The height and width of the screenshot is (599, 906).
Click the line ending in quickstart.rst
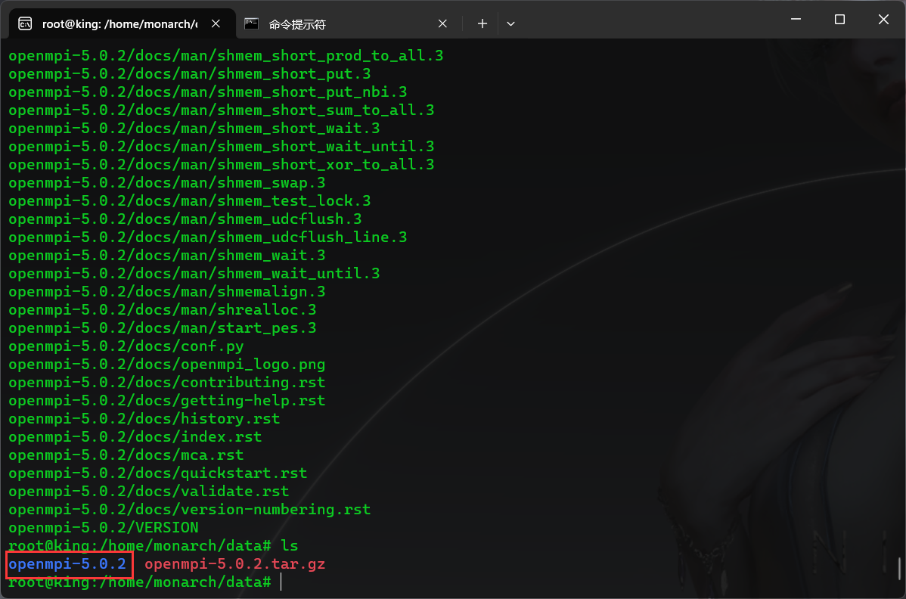pyautogui.click(x=158, y=473)
